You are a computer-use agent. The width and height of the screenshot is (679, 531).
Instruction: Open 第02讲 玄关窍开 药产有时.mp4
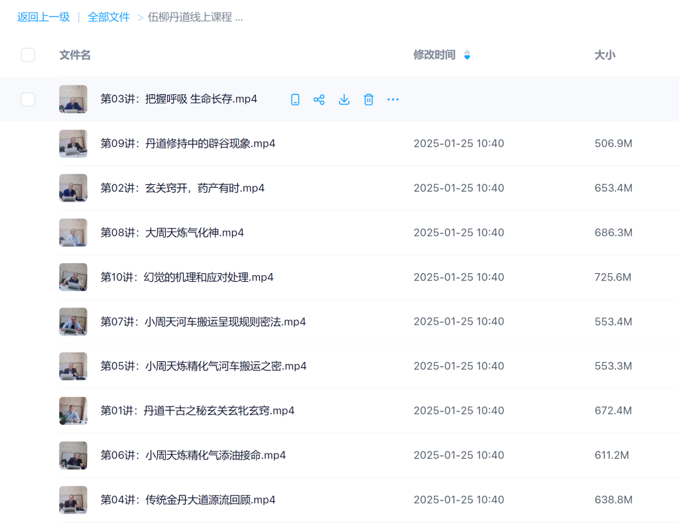(181, 188)
